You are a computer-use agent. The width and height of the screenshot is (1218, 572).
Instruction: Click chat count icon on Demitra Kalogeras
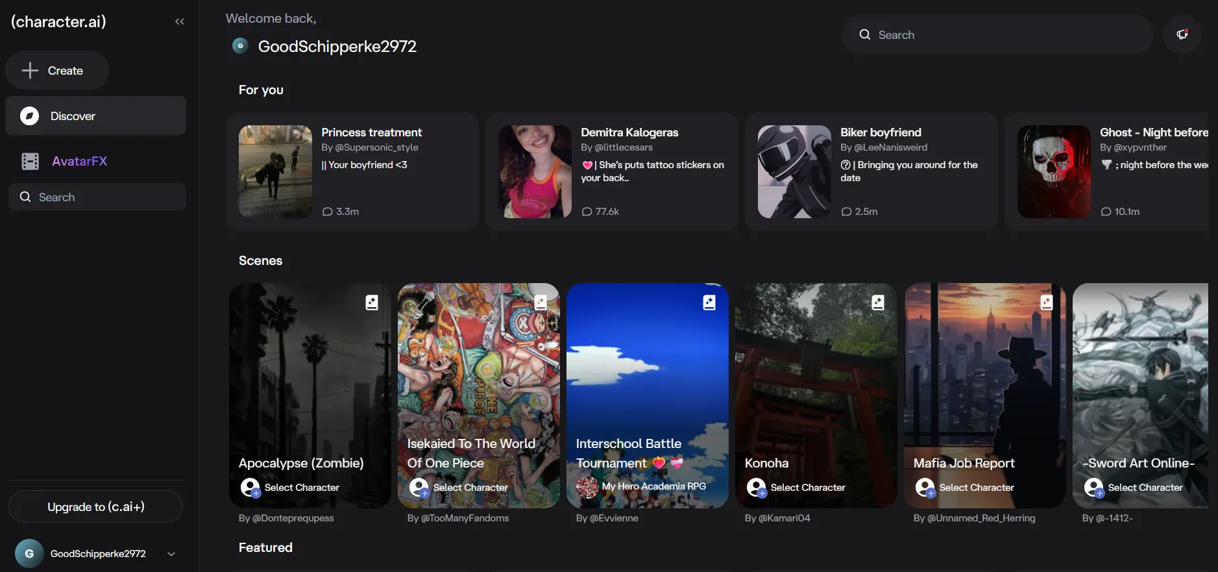point(587,212)
